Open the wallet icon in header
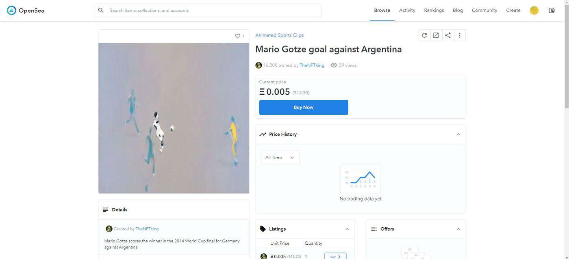 tap(552, 10)
